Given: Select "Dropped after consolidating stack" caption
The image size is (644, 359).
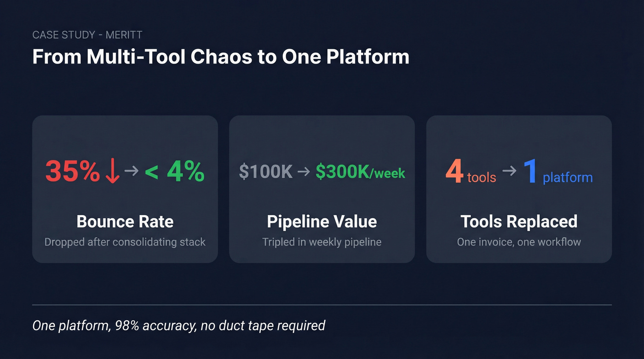Looking at the screenshot, I should coord(125,242).
